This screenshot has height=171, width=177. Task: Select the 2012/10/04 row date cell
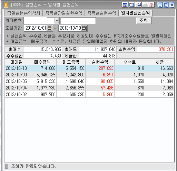[x=17, y=88]
